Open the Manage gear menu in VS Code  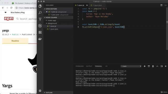pyautogui.click(x=40, y=91)
